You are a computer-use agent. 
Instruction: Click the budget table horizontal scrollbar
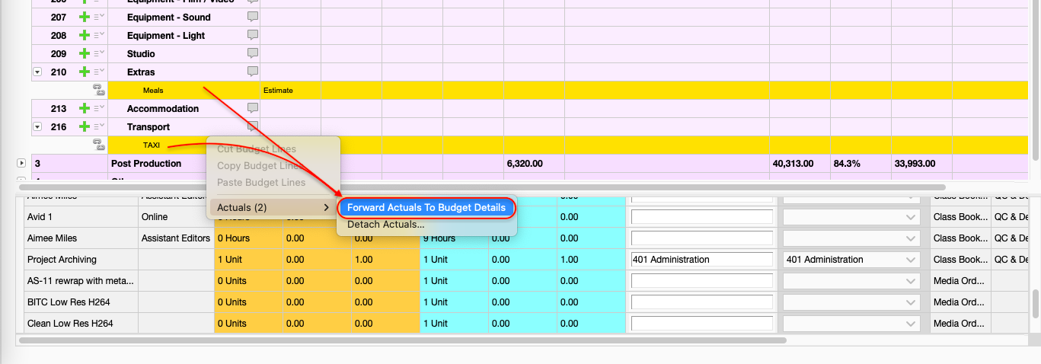482,187
